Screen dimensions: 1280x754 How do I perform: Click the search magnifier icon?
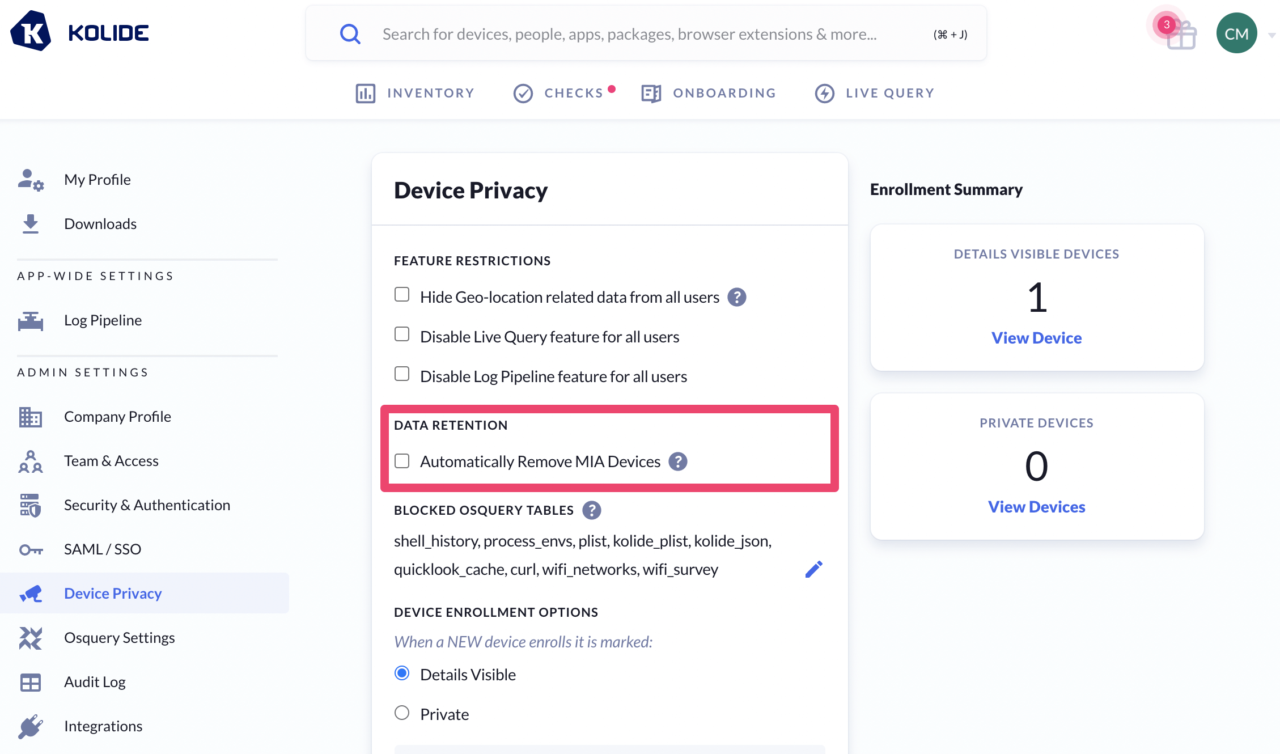(x=350, y=34)
